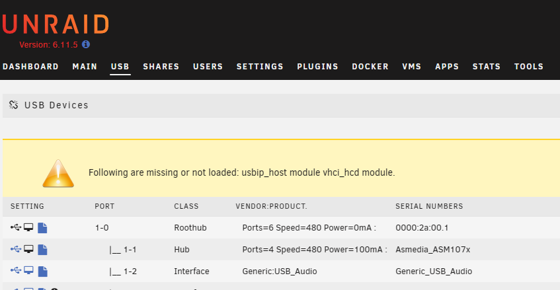Image resolution: width=560 pixels, height=290 pixels.
Task: Click the Unraid logo
Action: tap(56, 24)
